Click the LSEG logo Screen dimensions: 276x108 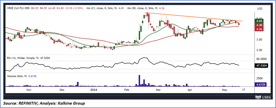coord(263,97)
